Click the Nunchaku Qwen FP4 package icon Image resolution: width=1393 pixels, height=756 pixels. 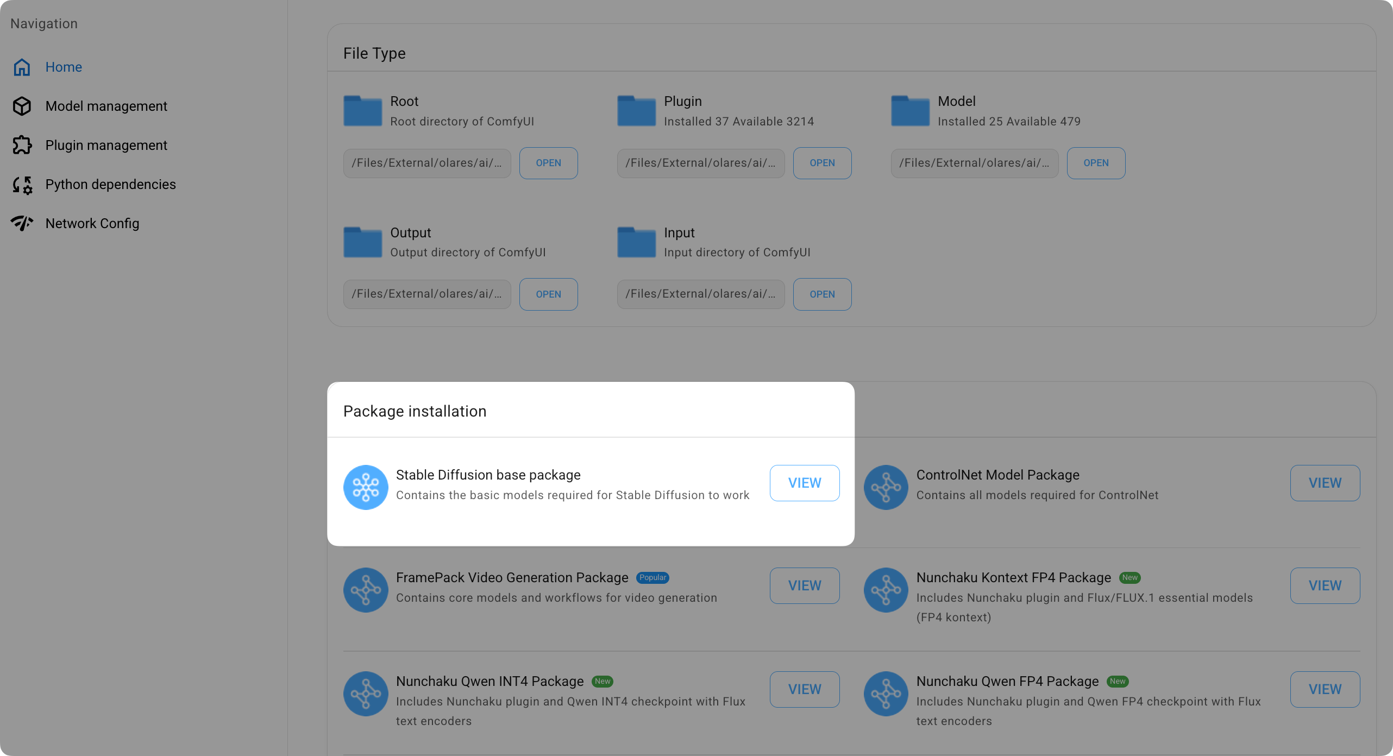click(886, 694)
